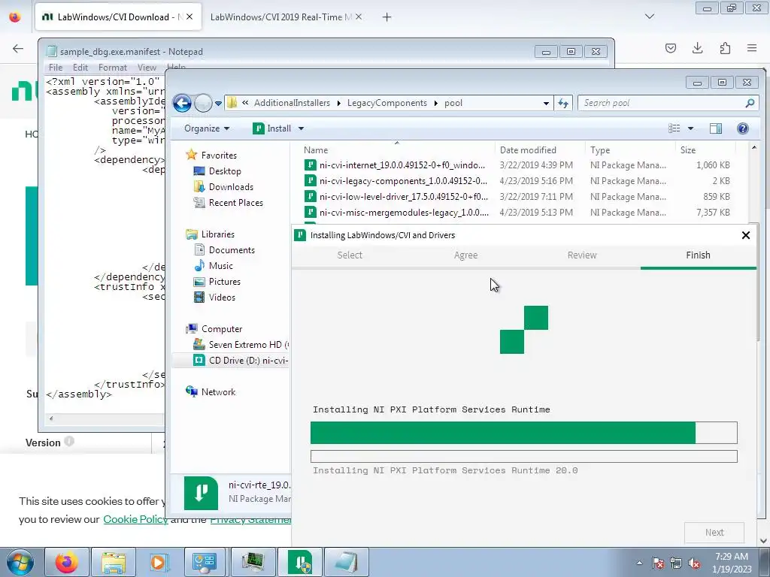Open Firefox hamburger application menu

[752, 48]
